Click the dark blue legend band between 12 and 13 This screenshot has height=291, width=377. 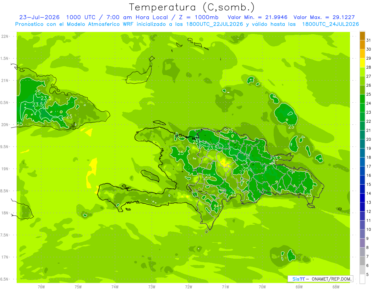point(362,207)
